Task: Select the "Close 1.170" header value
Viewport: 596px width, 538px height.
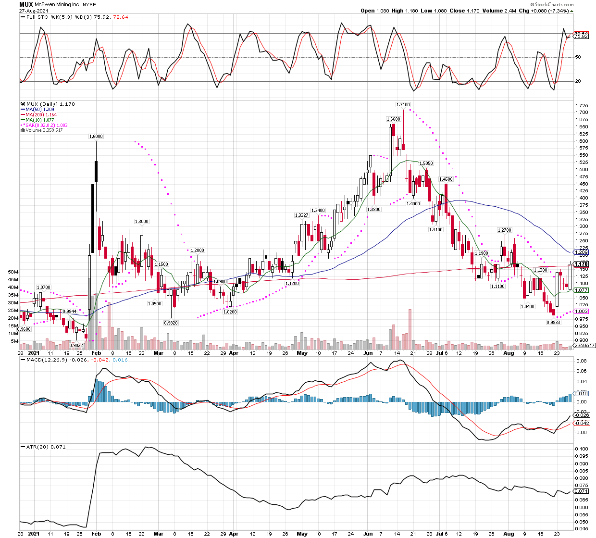Action: pyautogui.click(x=464, y=11)
